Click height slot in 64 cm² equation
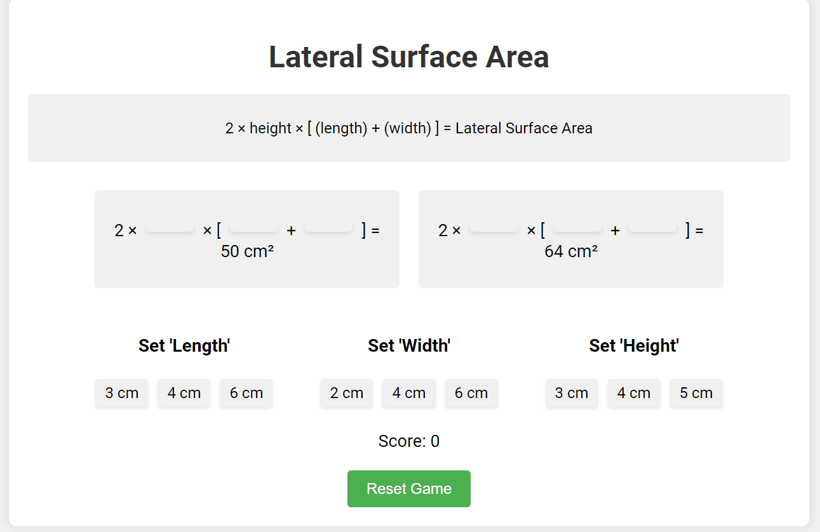 [494, 227]
